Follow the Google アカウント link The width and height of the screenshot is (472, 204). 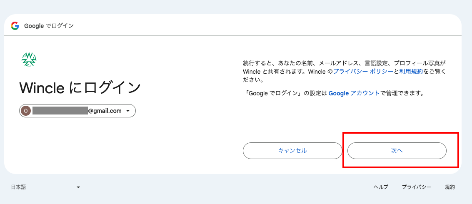click(x=354, y=93)
